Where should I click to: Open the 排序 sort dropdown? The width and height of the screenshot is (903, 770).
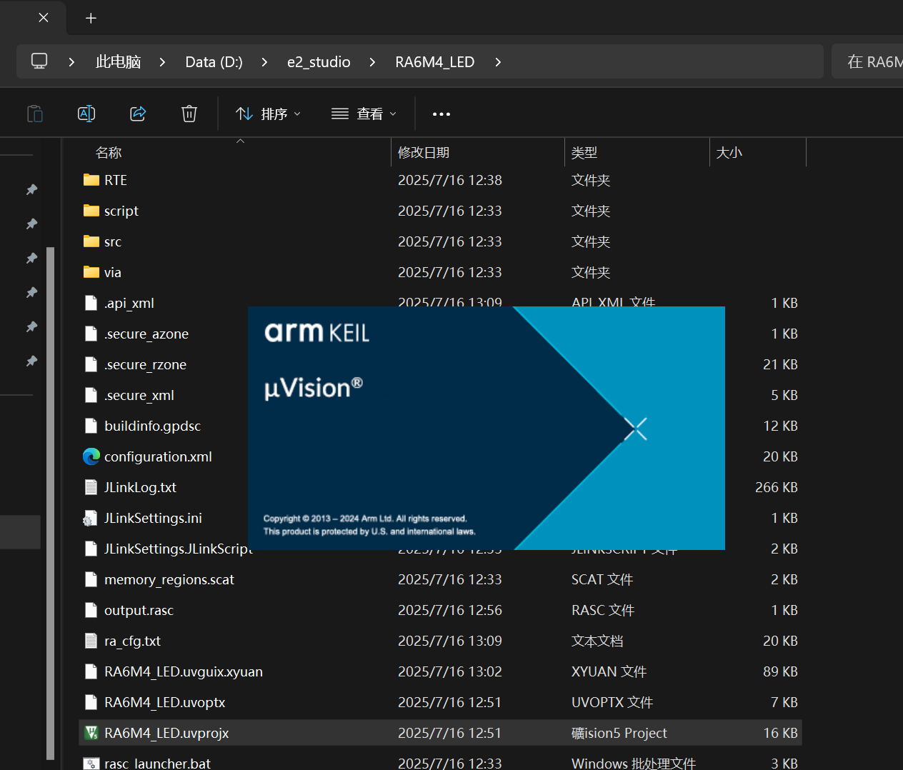click(269, 114)
